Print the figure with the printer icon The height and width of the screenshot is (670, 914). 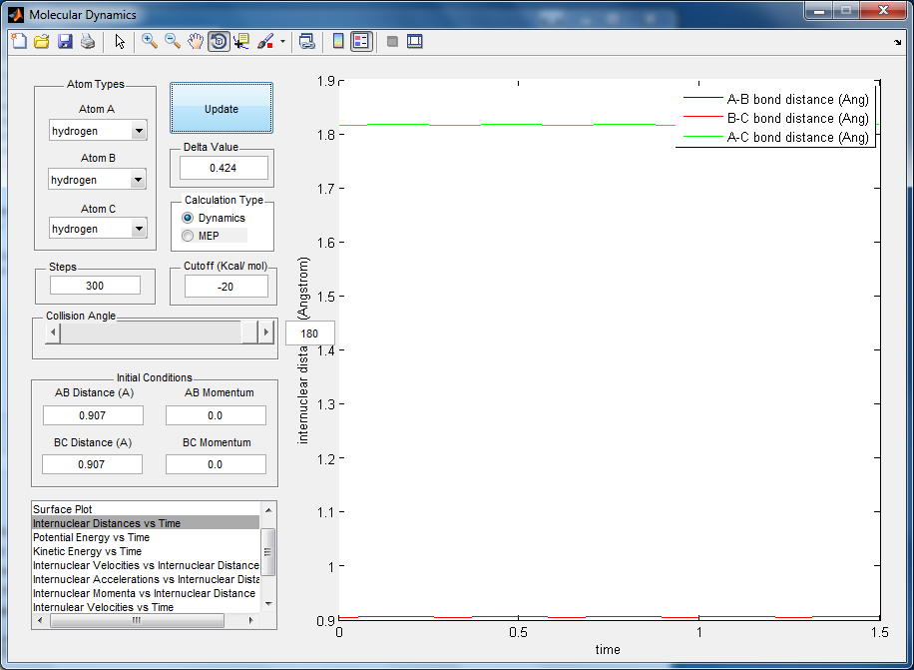pos(88,41)
